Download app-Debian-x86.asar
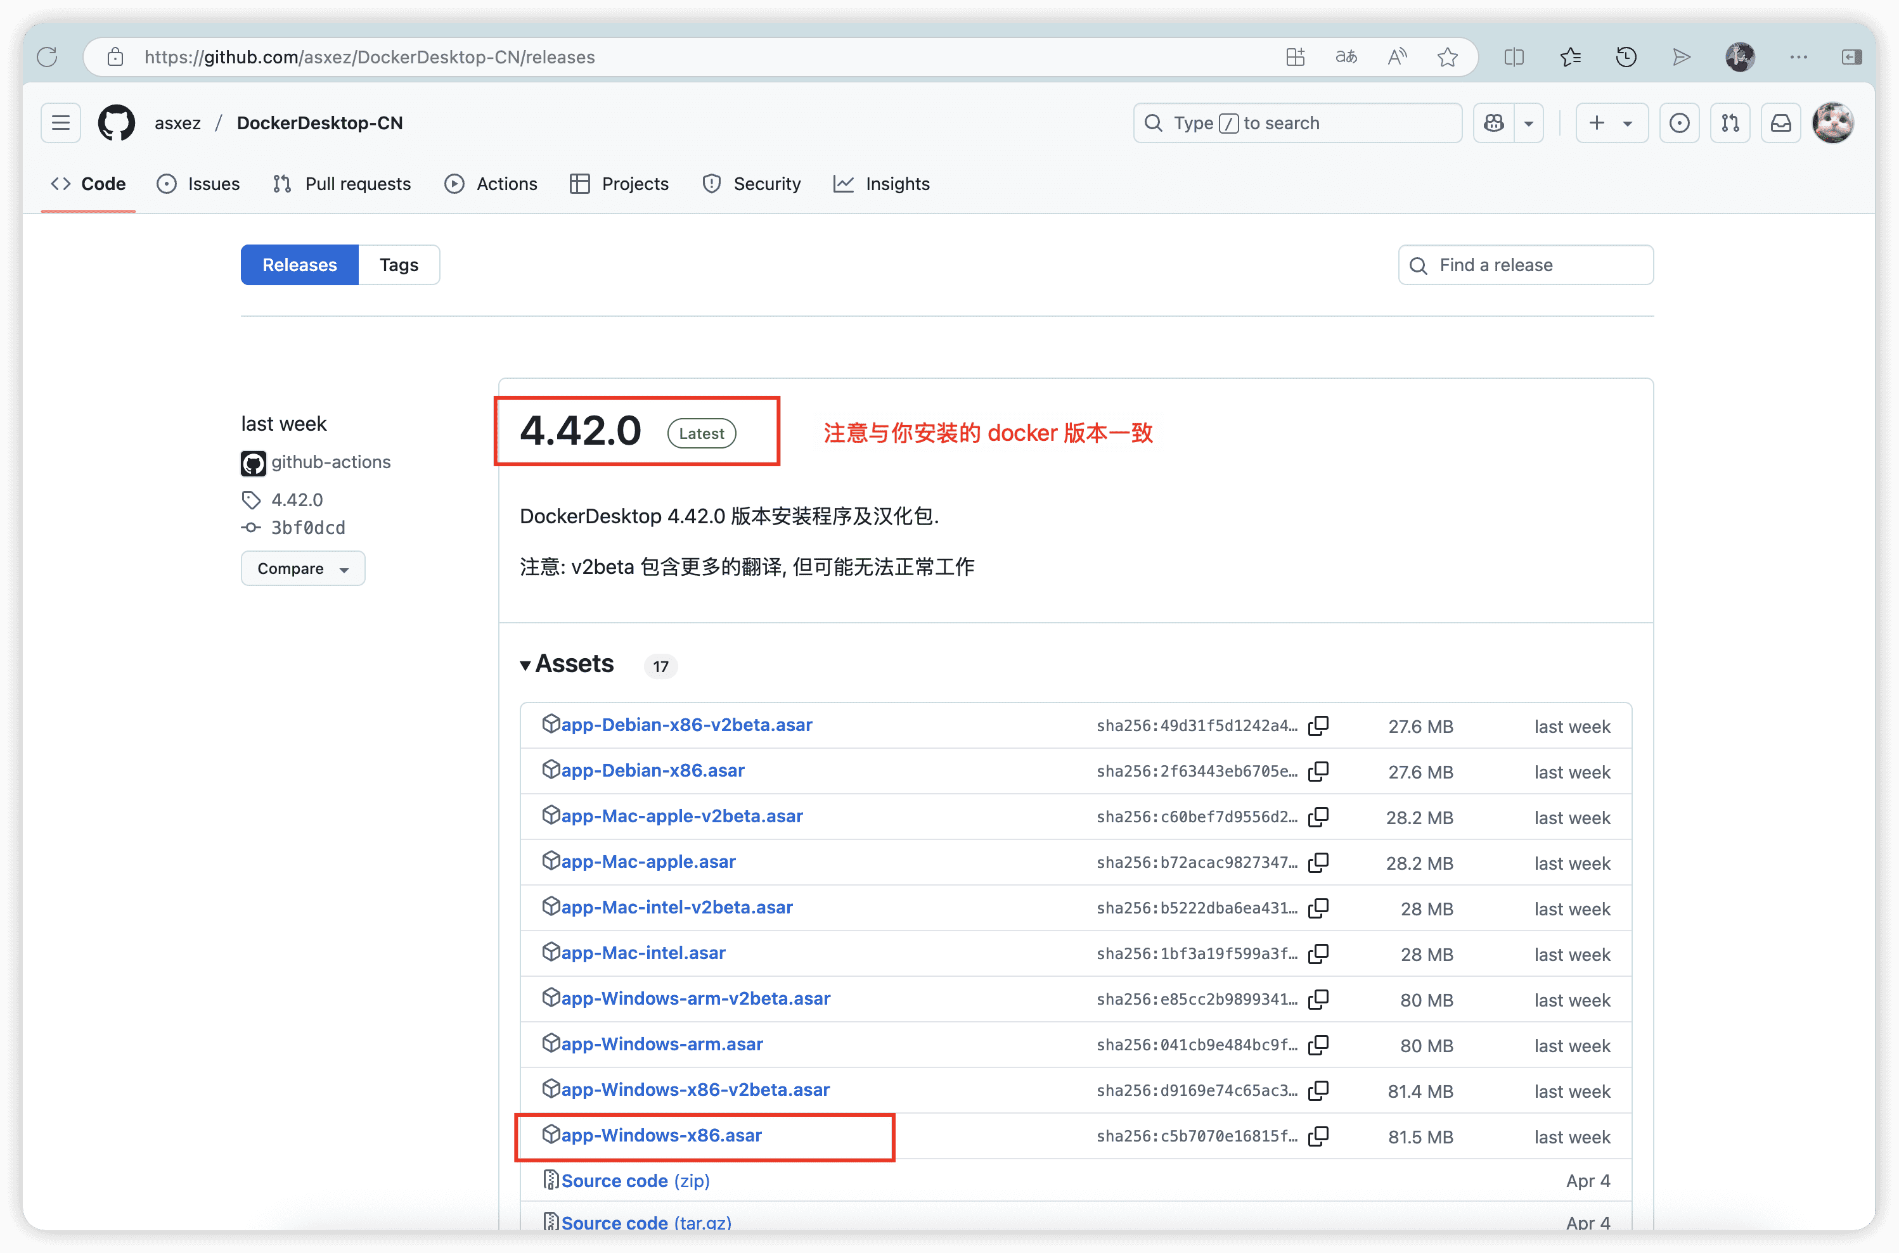 coord(652,770)
